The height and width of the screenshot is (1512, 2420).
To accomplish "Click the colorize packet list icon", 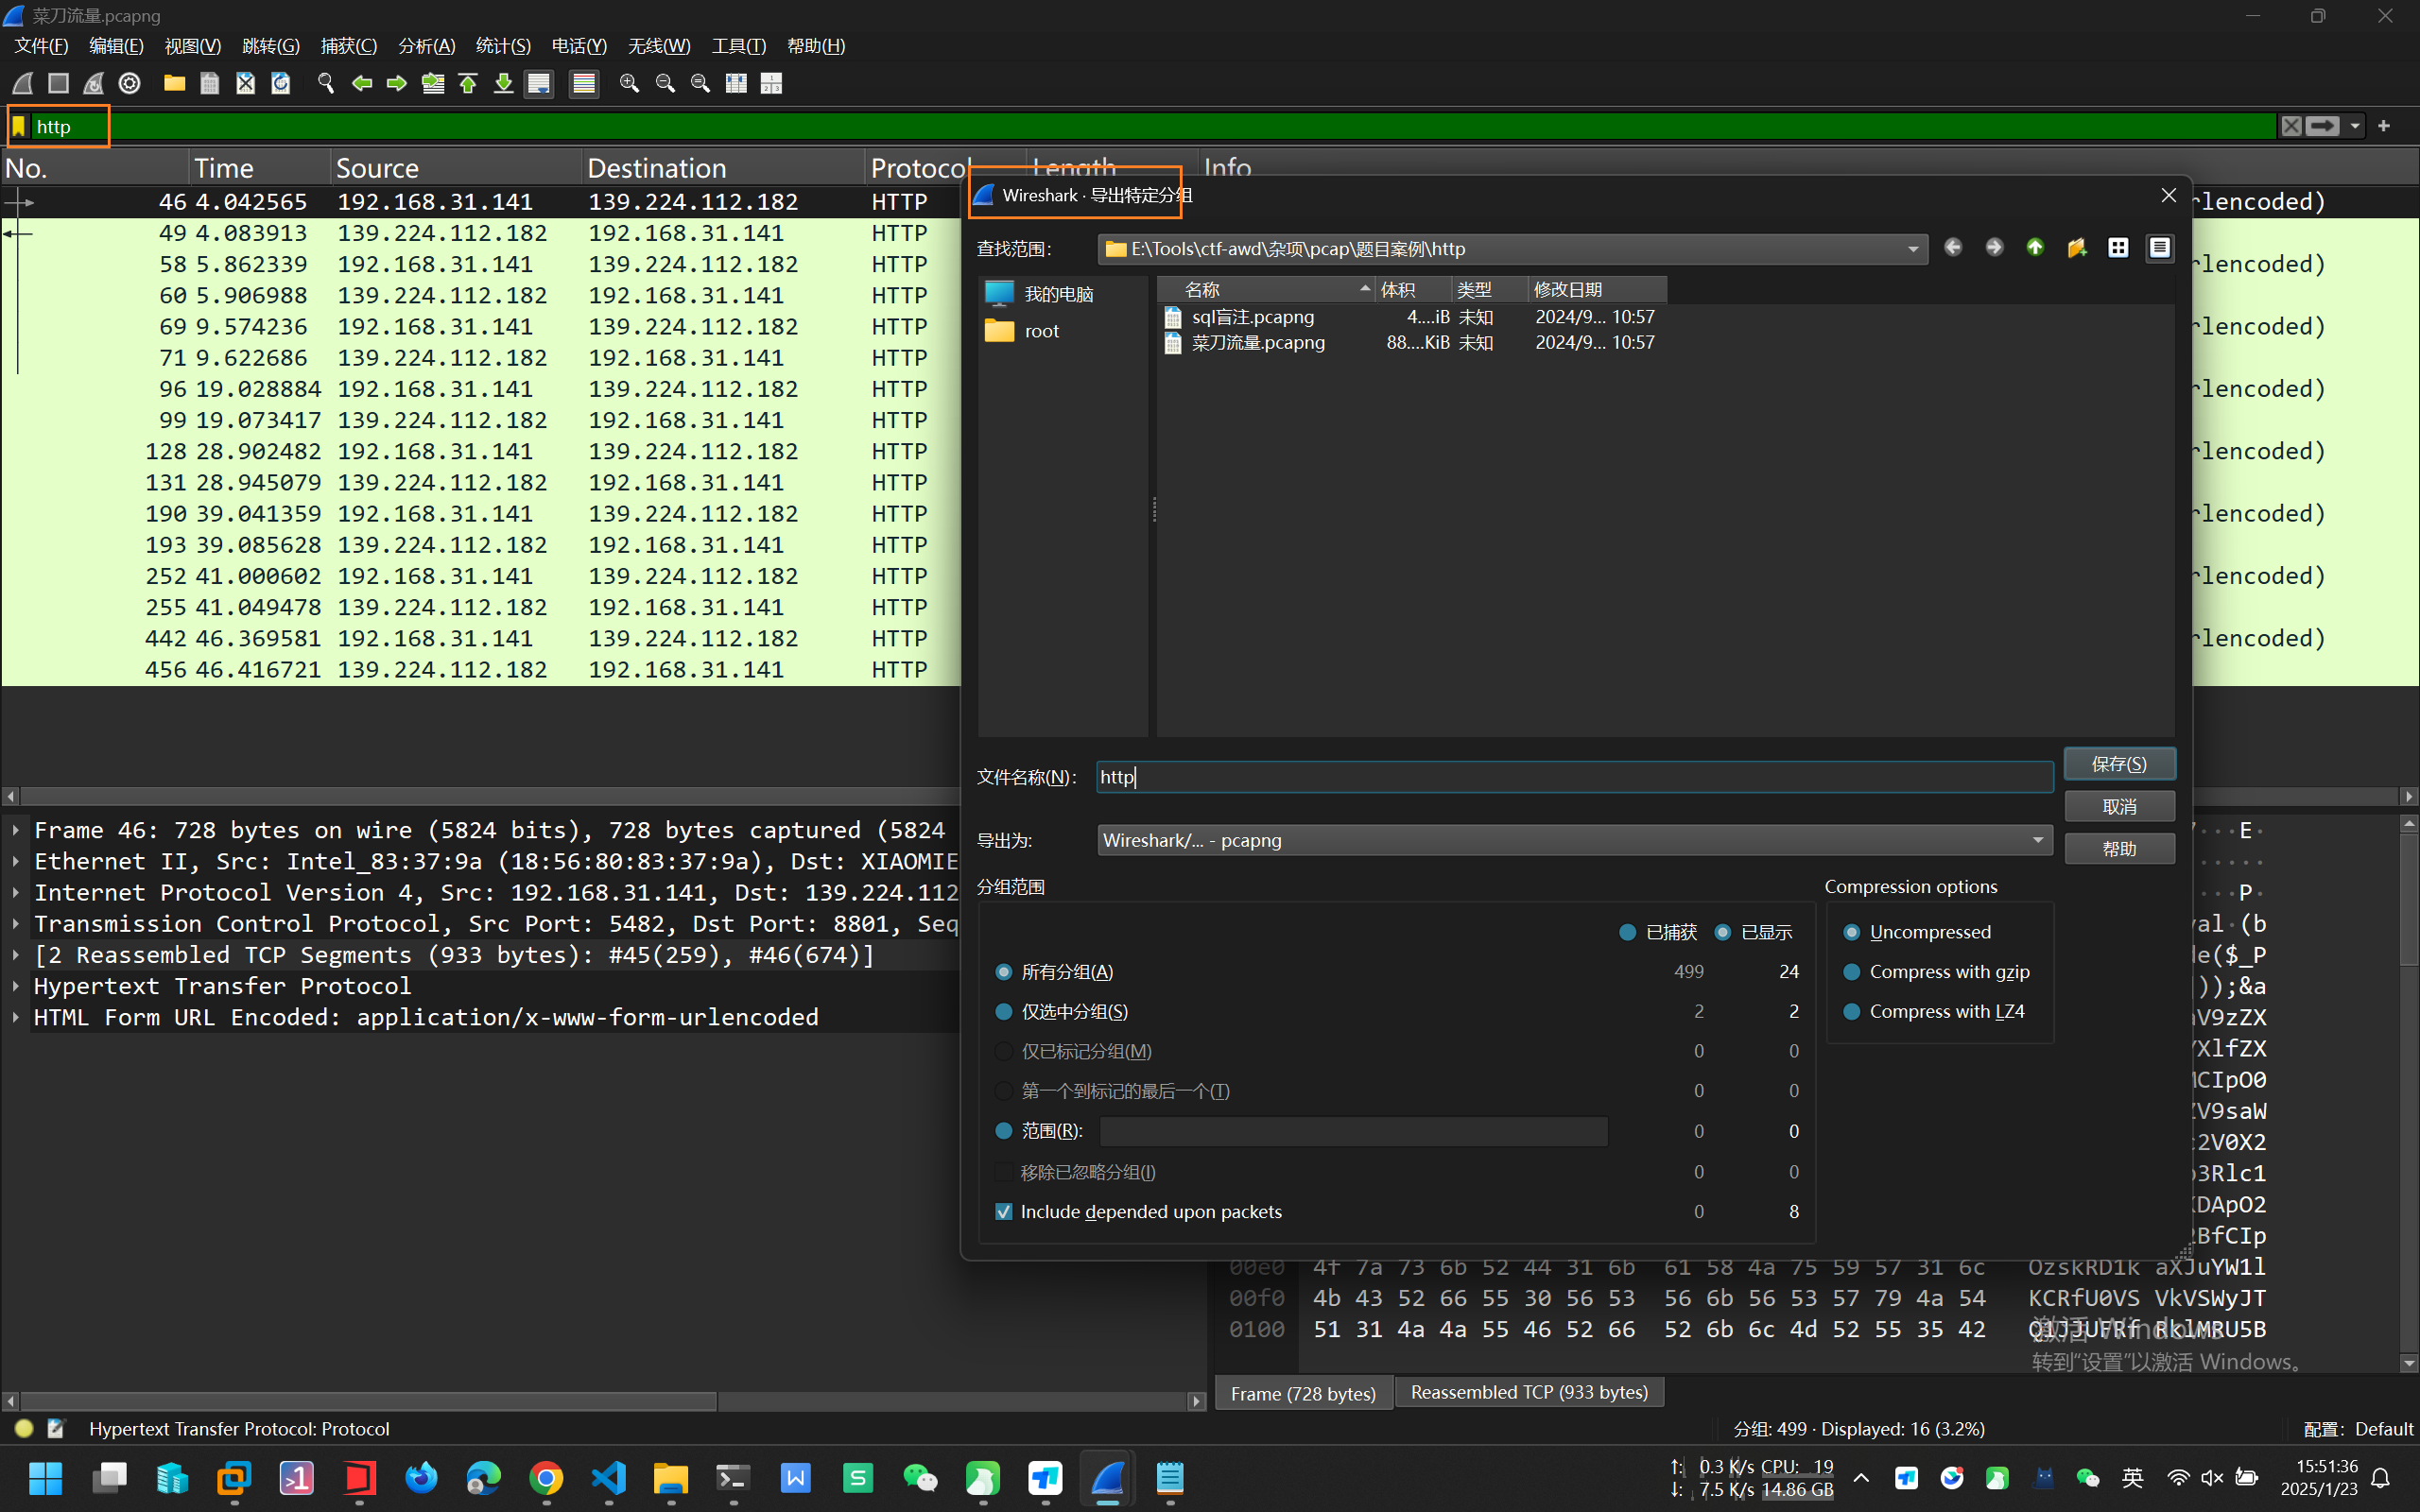I will click(x=584, y=83).
